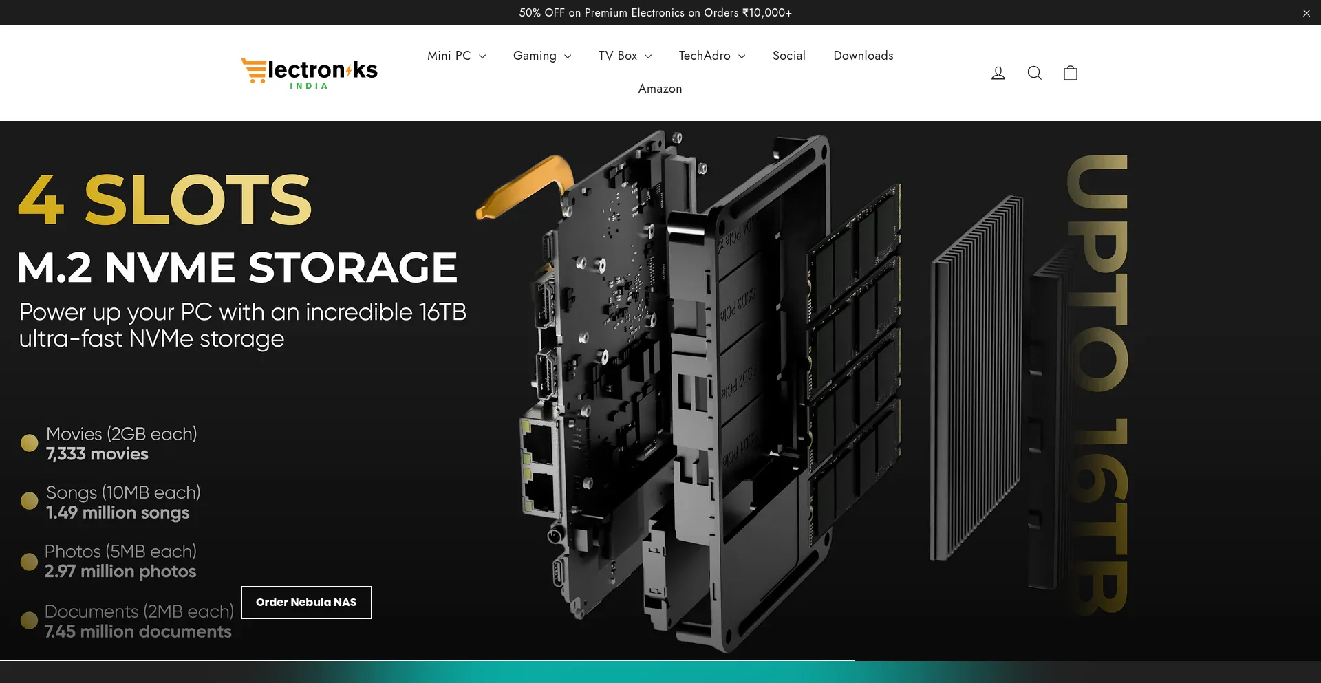Open the TV Box dropdown
The width and height of the screenshot is (1321, 683).
point(625,56)
